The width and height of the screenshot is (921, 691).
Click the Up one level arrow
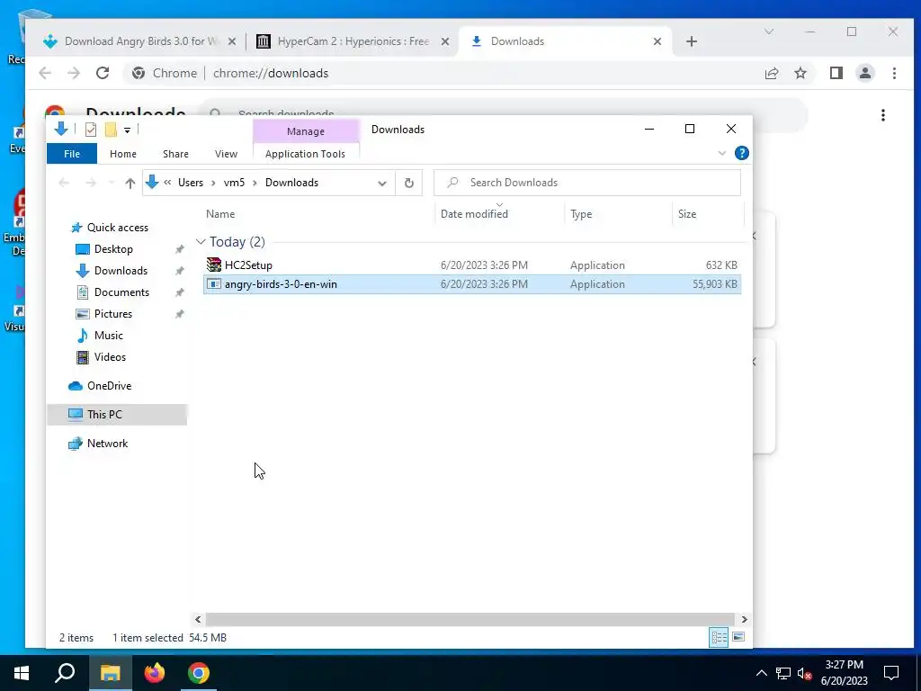pos(130,183)
